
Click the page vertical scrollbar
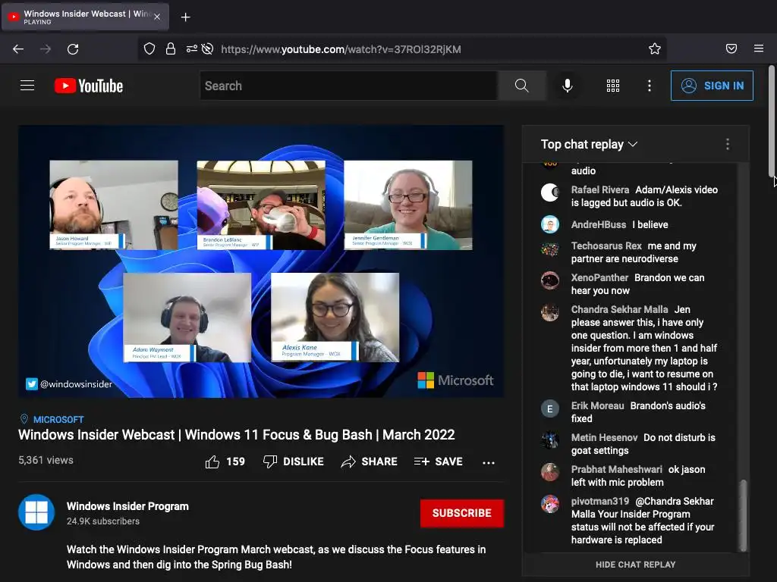tap(772, 120)
